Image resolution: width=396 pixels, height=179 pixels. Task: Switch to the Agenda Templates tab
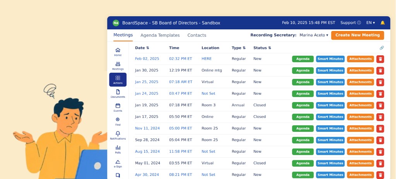point(160,35)
